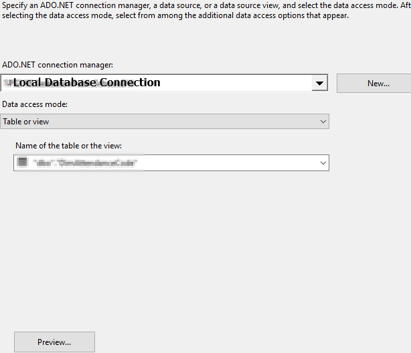Screen dimensions: 411x353
Task: Click the table icon in table name field
Action: click(22, 162)
